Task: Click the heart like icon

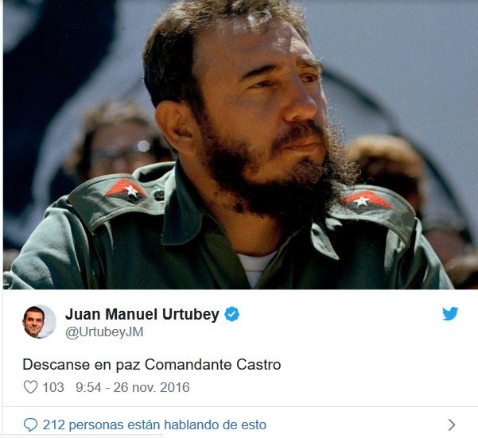Action: tap(30, 387)
